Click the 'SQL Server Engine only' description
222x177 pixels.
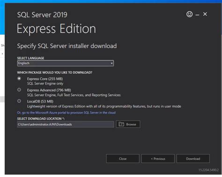point(45,83)
